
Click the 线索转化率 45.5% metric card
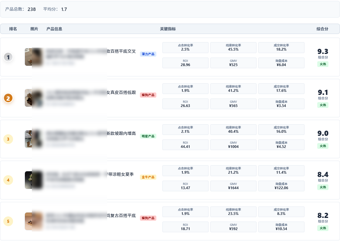233,47
